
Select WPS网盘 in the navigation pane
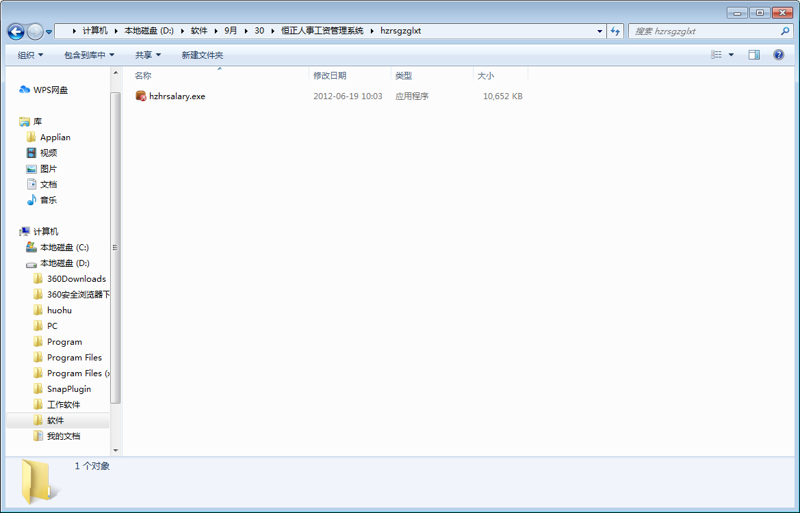(x=43, y=90)
